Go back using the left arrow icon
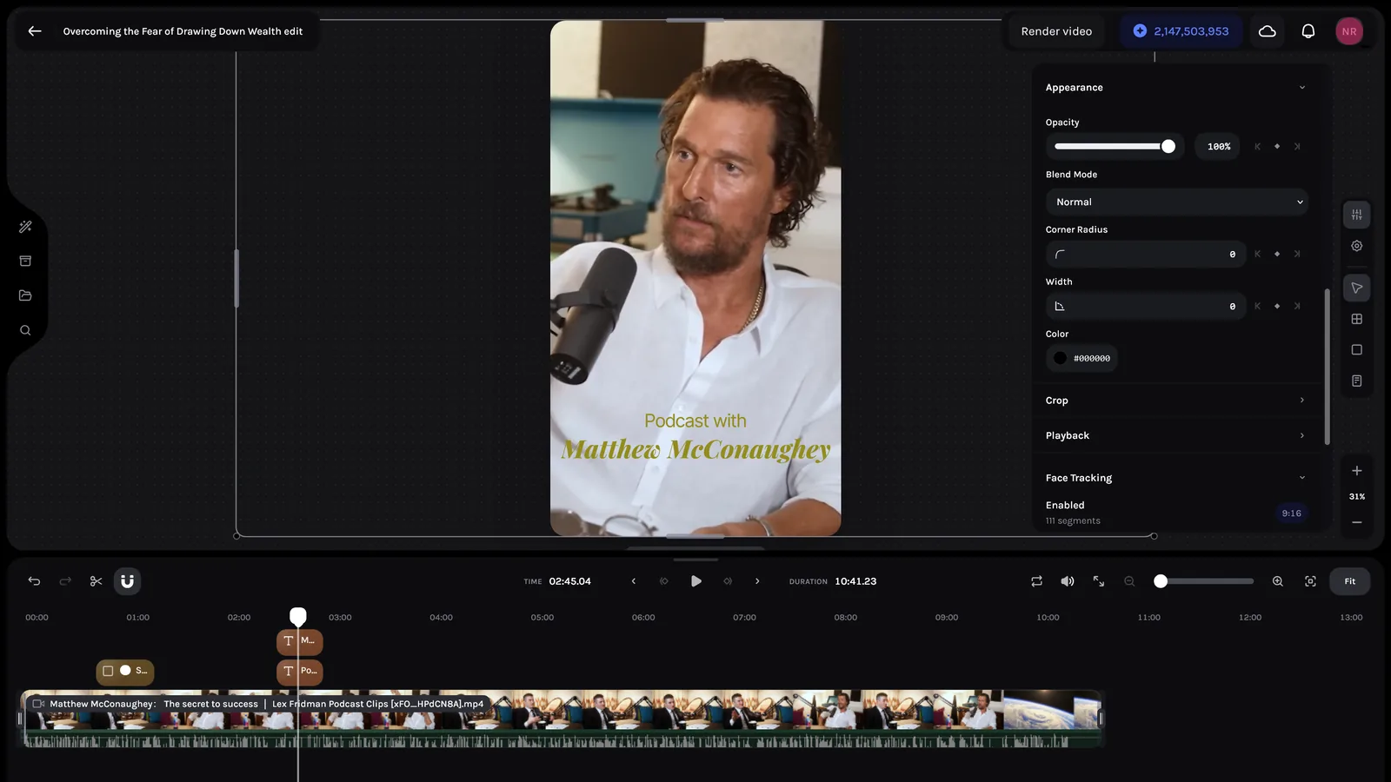The image size is (1391, 782). pos(35,31)
